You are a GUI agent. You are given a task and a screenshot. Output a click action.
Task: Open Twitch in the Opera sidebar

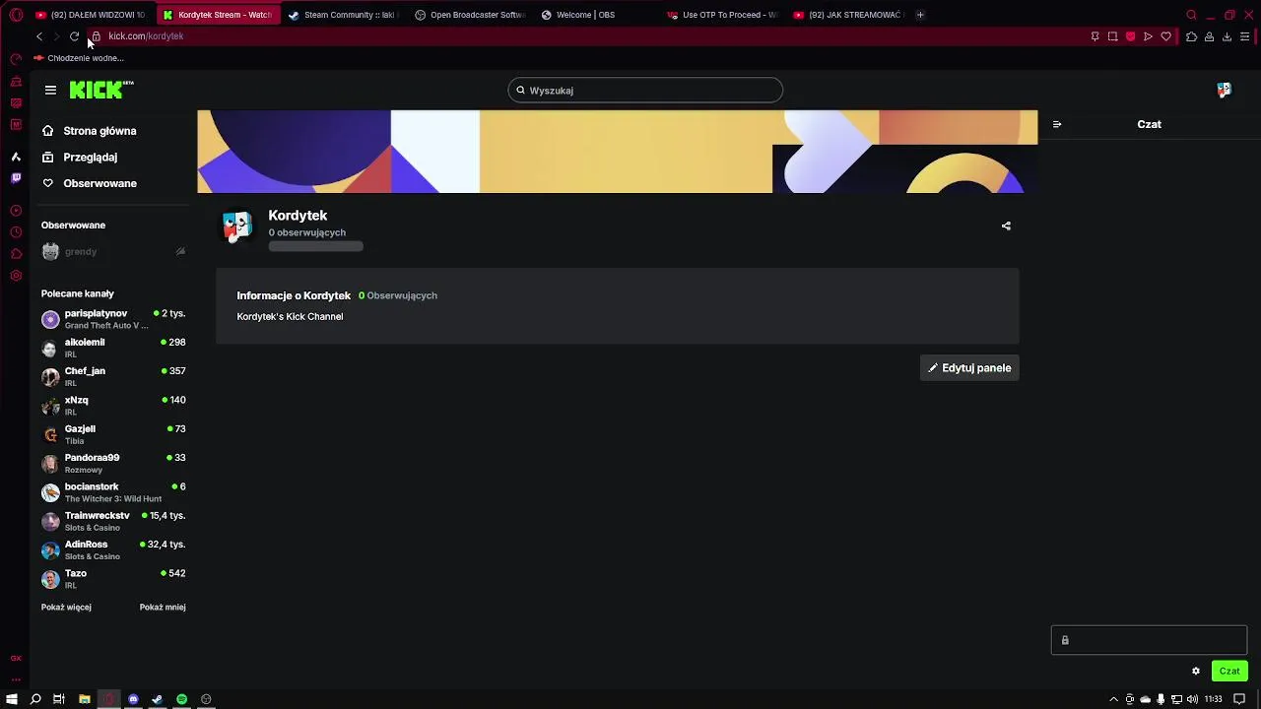pos(16,178)
